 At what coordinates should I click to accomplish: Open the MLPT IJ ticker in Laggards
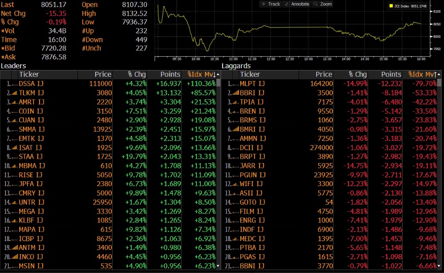252,84
